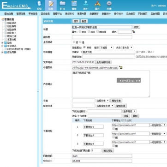Expand the 励志 tree folder
The height and width of the screenshot is (167, 167).
[x=2, y=43]
